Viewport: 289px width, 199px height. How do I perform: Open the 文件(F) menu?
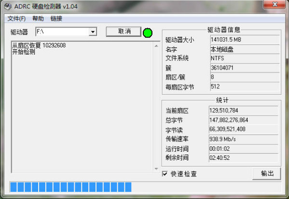point(16,18)
